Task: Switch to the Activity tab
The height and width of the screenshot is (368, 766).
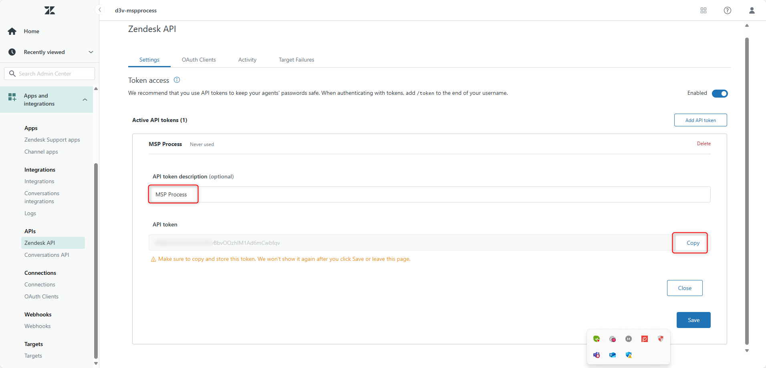Action: click(x=247, y=60)
